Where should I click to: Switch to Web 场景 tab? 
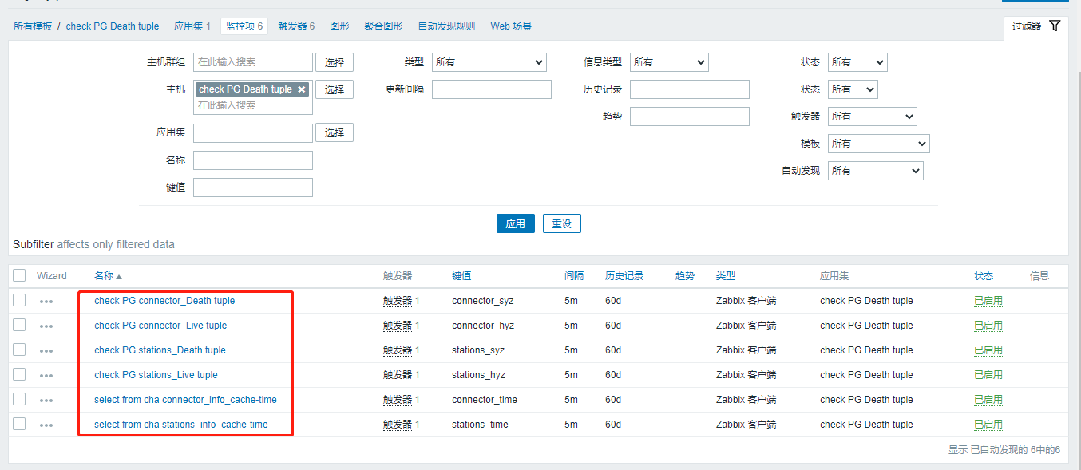511,26
